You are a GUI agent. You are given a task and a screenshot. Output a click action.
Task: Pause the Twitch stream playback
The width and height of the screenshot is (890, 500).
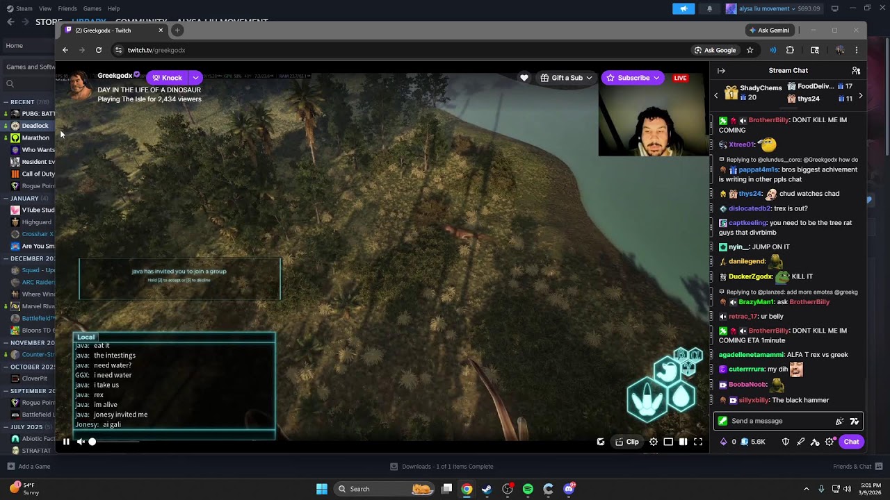[66, 442]
